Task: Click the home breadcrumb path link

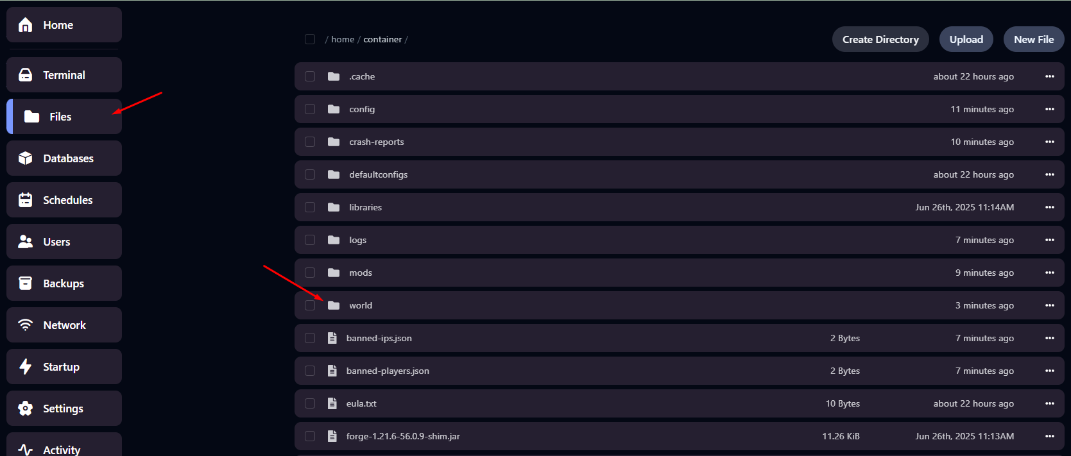Action: pos(343,39)
